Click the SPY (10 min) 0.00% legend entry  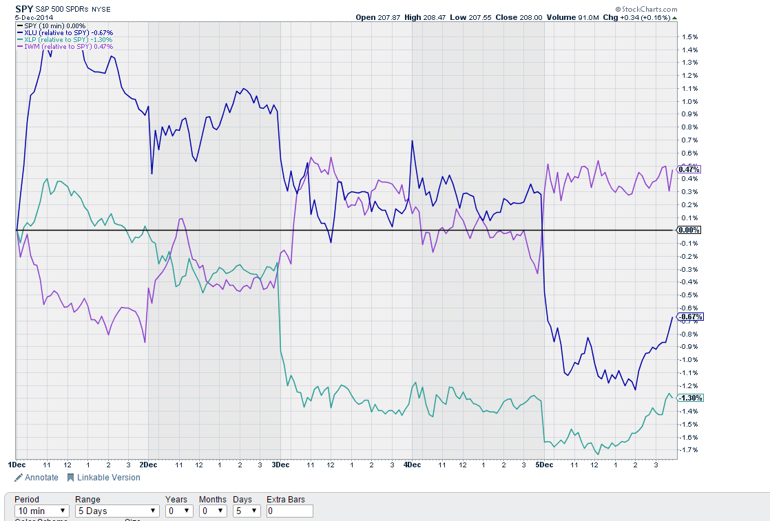51,26
